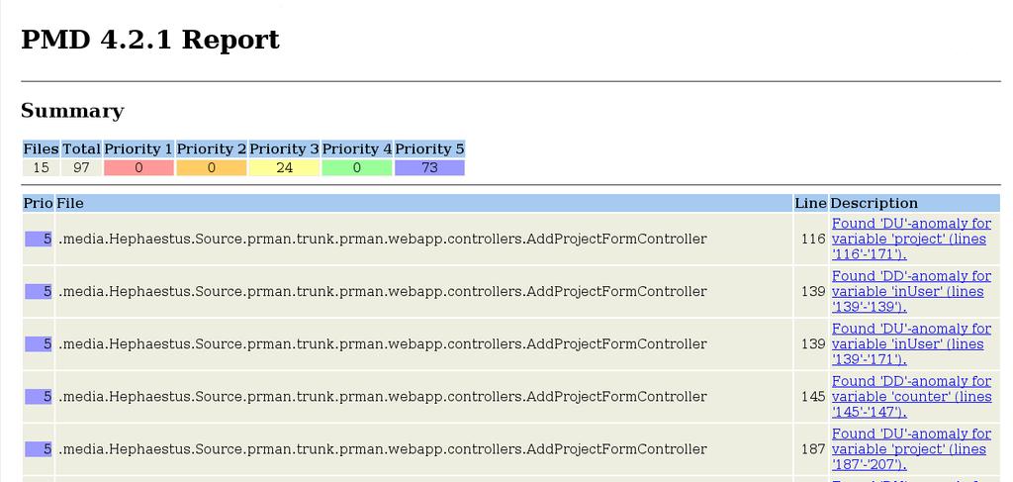The image size is (1013, 482).
Task: Open the 'DU'-anomaly 'project' lines 116-171 link
Action: click(911, 239)
